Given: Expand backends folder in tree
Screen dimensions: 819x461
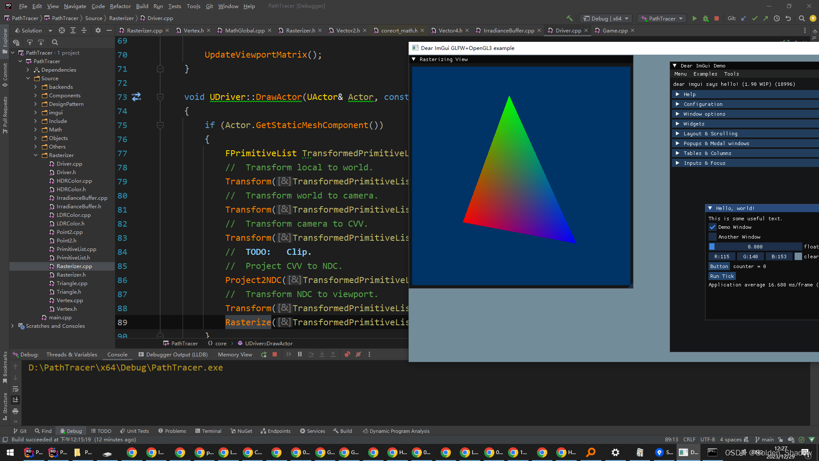Looking at the screenshot, I should point(35,87).
